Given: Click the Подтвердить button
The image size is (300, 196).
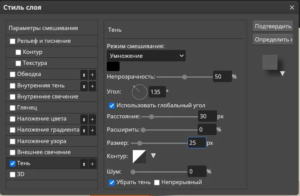Looking at the screenshot, I should pos(273,26).
